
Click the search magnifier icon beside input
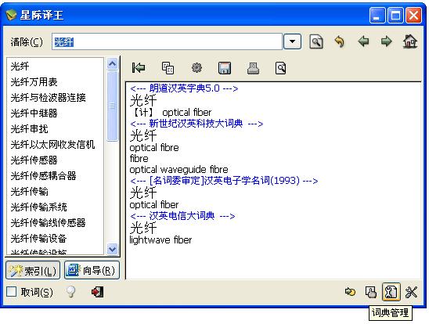pos(316,41)
